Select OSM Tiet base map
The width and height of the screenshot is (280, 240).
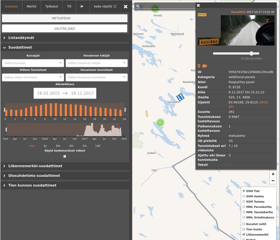point(244,191)
